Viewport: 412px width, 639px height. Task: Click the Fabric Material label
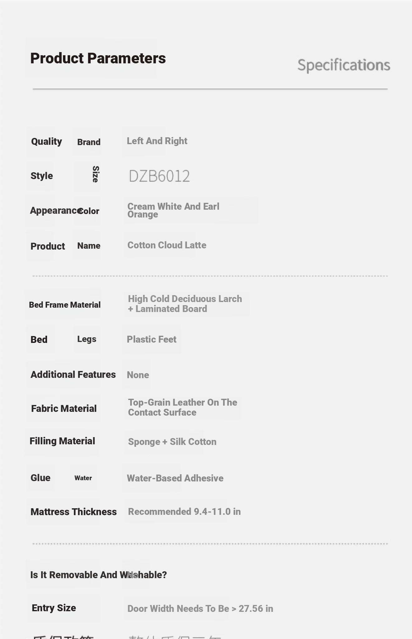point(64,408)
